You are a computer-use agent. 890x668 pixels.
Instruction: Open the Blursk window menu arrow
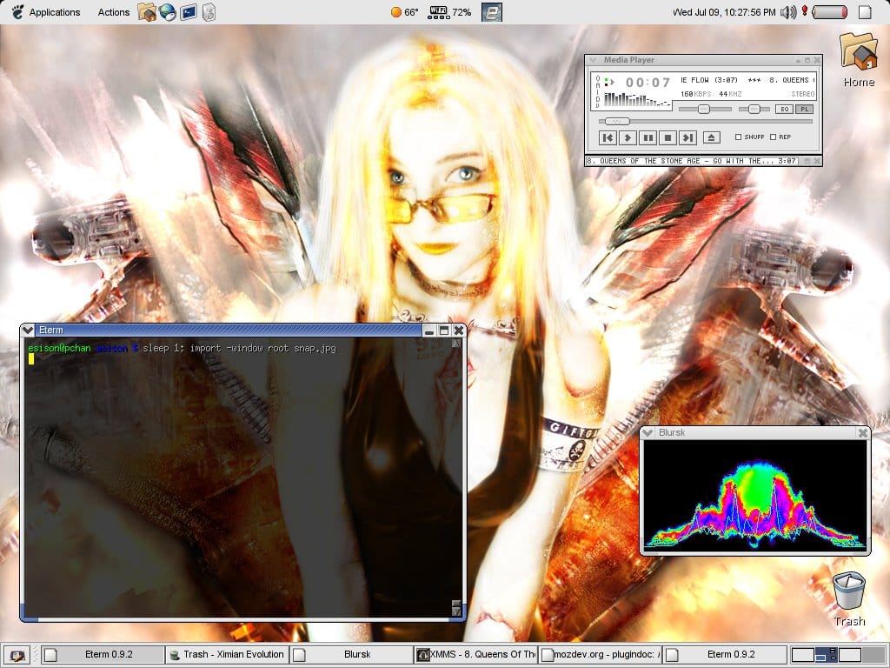point(648,433)
